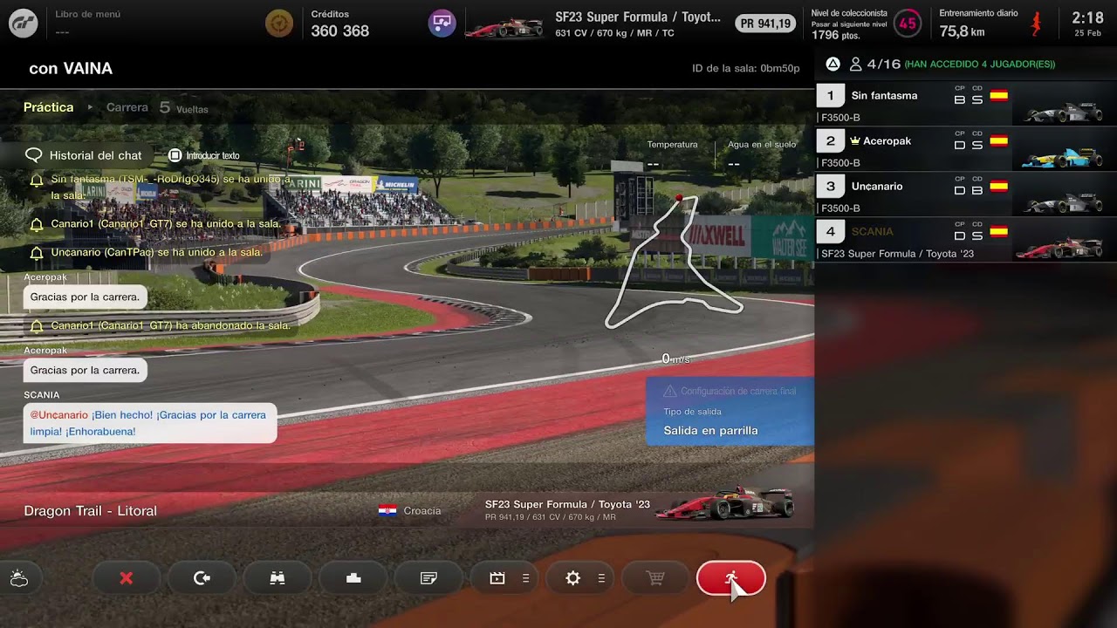
Task: Open the Gran Turismo logo menu
Action: point(24,24)
